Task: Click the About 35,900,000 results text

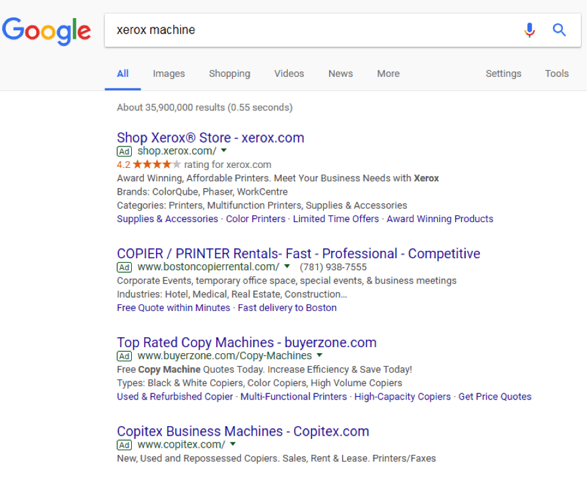Action: (x=204, y=108)
